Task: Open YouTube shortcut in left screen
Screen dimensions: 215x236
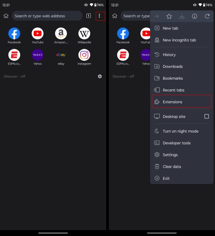Action: [x=38, y=36]
